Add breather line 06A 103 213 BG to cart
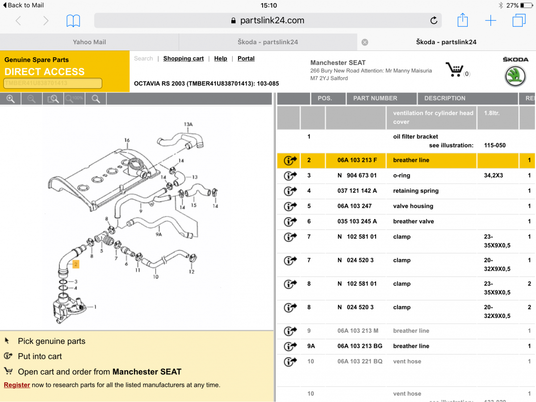The image size is (536, 402). click(290, 346)
